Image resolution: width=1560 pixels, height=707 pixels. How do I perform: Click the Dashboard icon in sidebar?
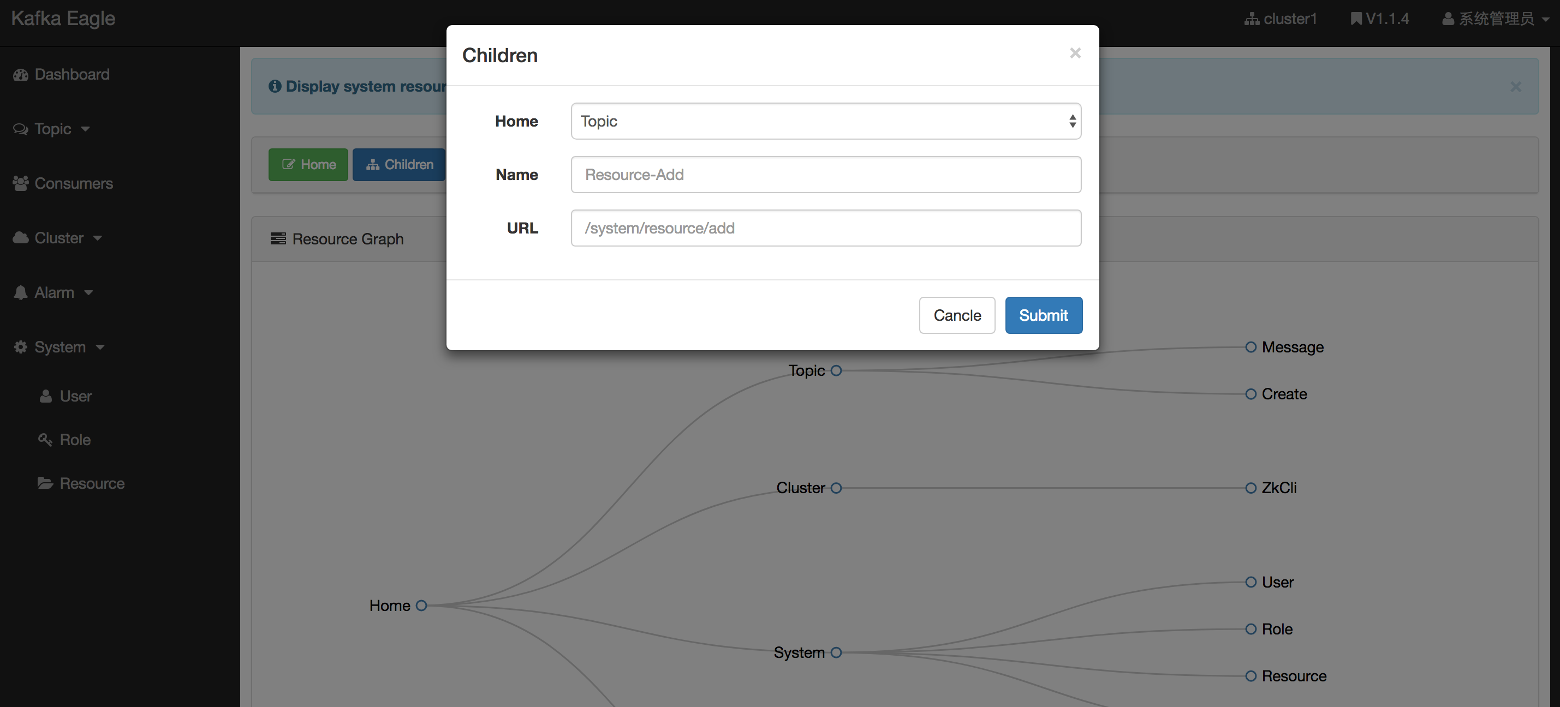(20, 74)
